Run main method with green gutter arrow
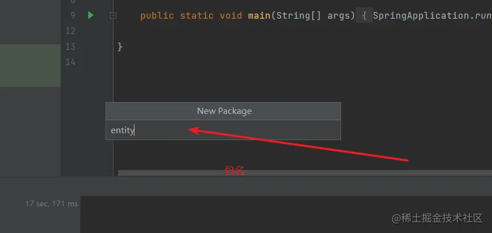The image size is (492, 233). point(91,15)
